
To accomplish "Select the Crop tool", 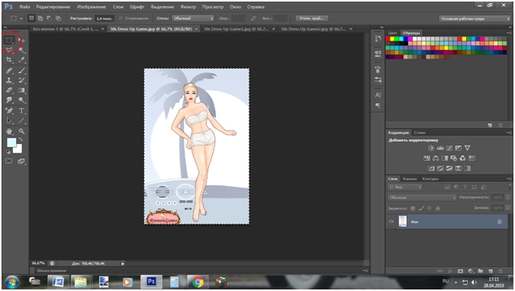I will [x=9, y=60].
